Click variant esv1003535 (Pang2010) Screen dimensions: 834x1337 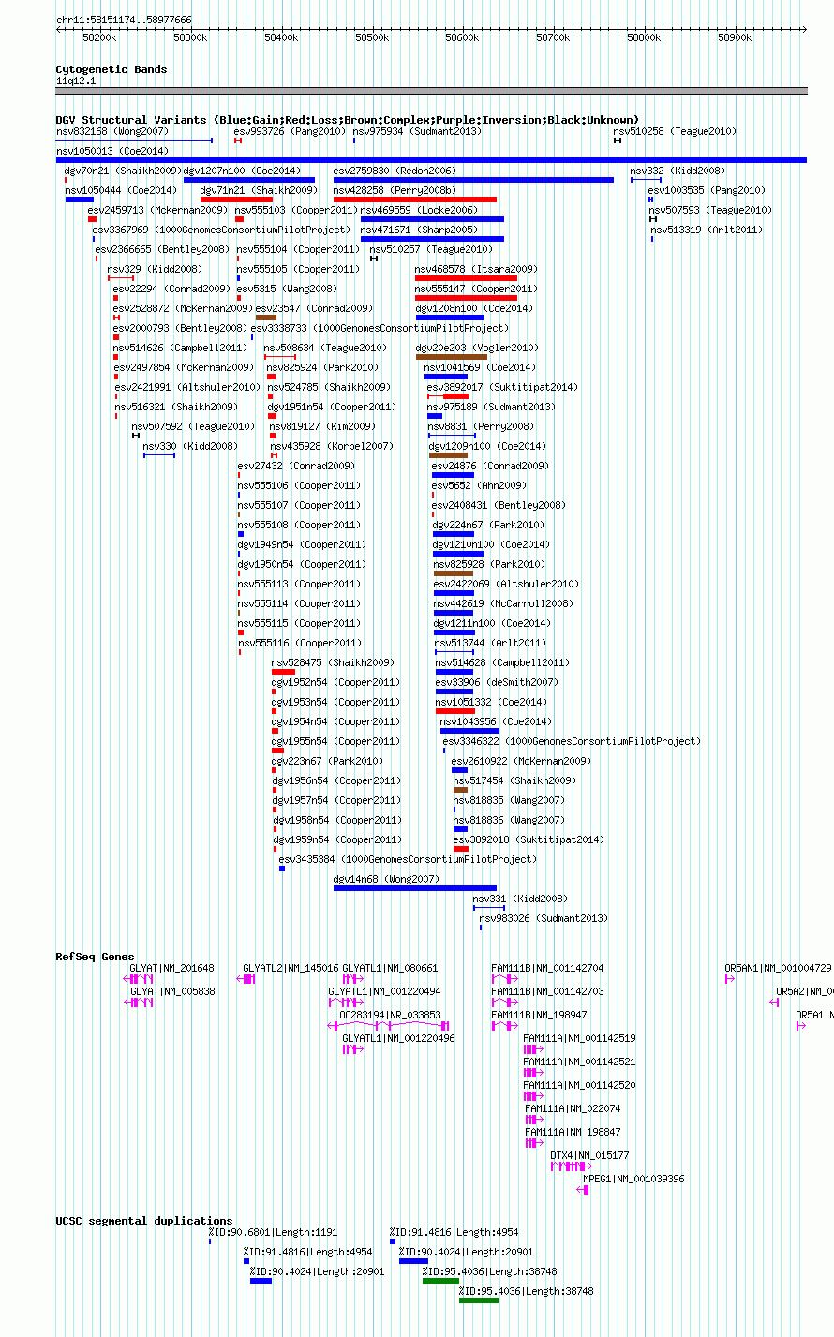(x=707, y=191)
